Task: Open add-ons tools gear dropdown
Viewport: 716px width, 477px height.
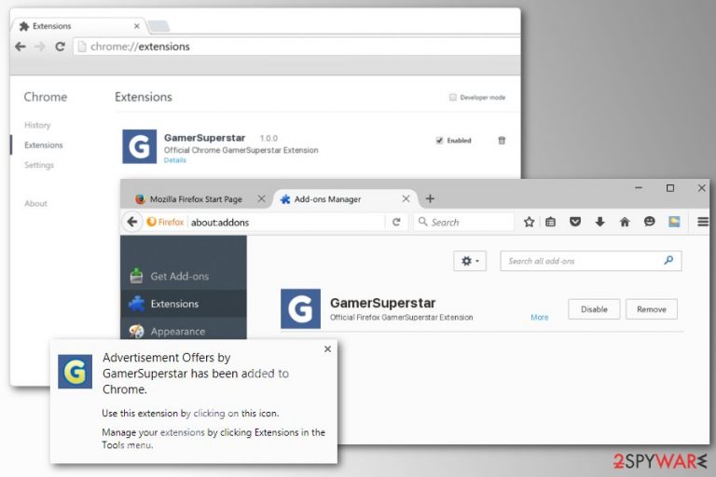Action: (470, 261)
